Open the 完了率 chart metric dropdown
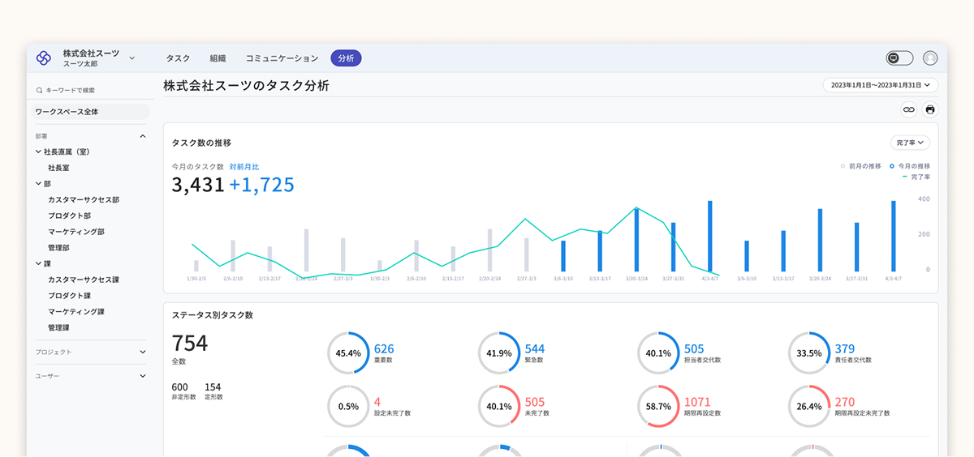The image size is (974, 457). pyautogui.click(x=910, y=143)
